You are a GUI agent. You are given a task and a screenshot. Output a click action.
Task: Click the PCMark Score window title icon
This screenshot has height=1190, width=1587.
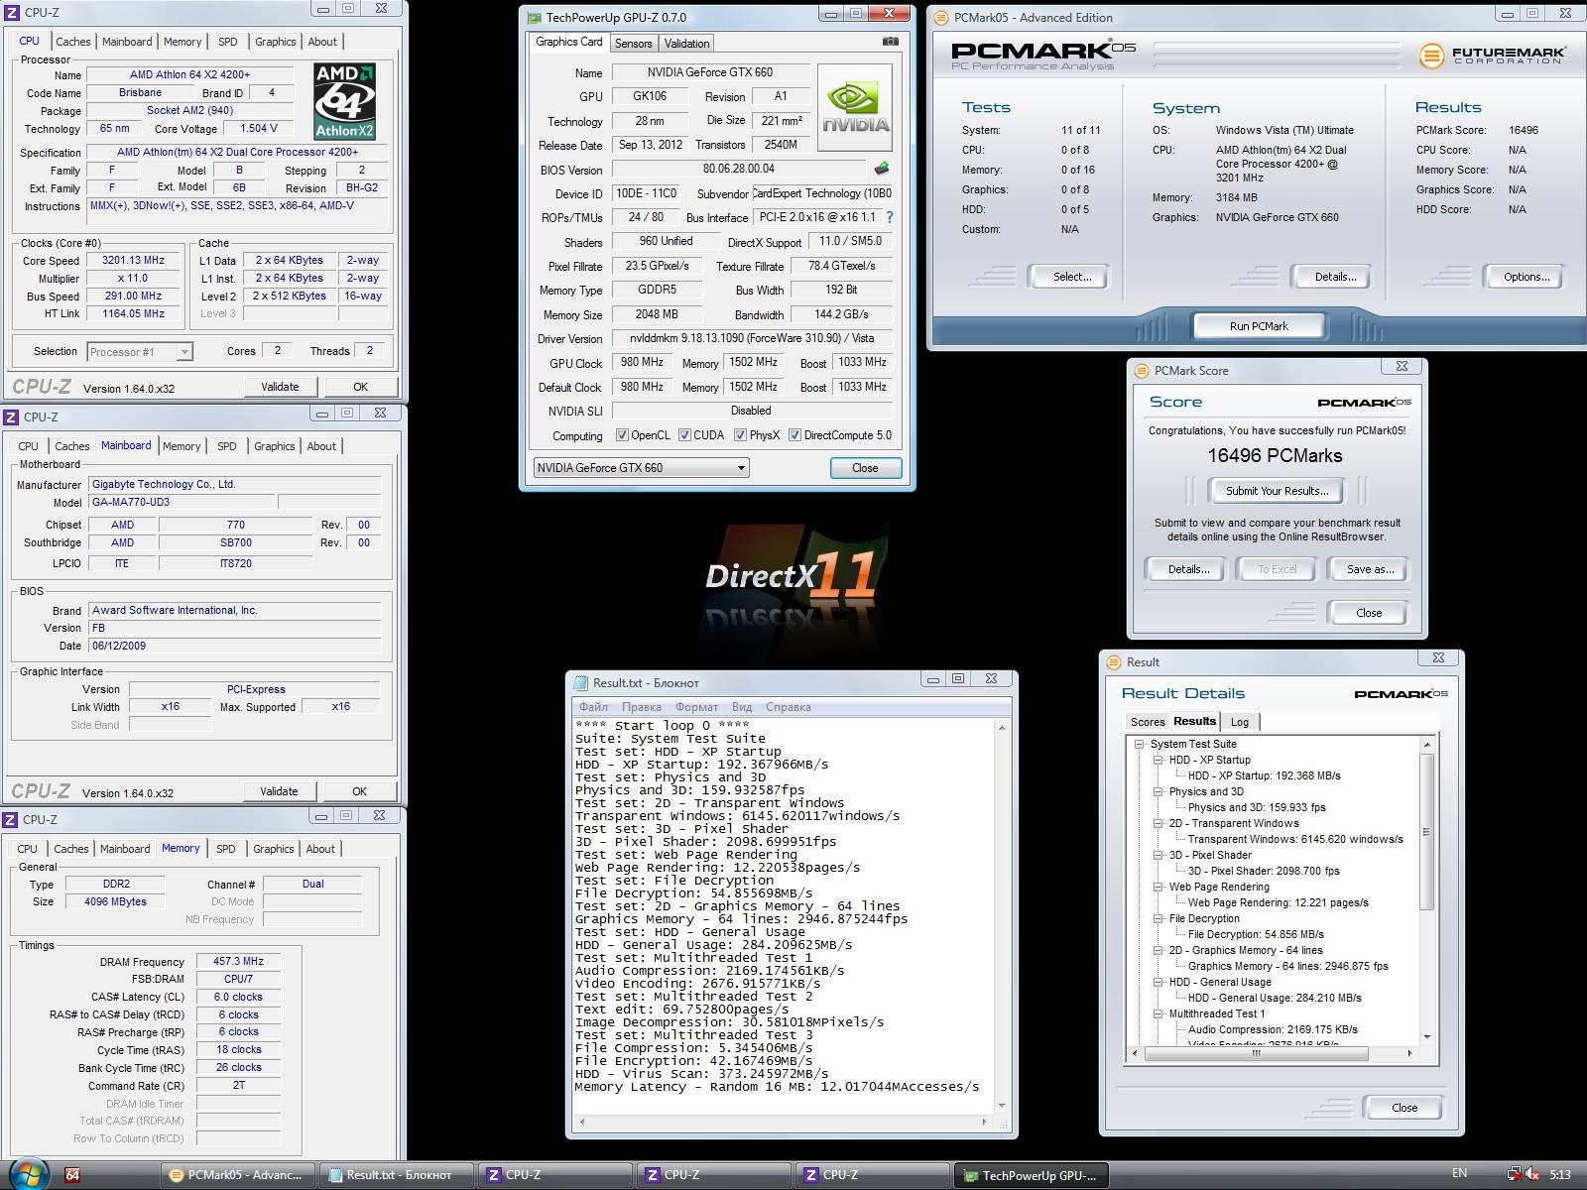pyautogui.click(x=1142, y=370)
